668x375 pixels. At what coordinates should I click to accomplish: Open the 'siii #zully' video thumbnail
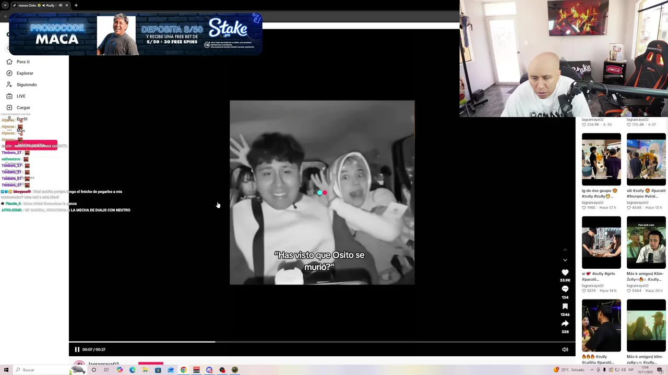click(x=646, y=159)
